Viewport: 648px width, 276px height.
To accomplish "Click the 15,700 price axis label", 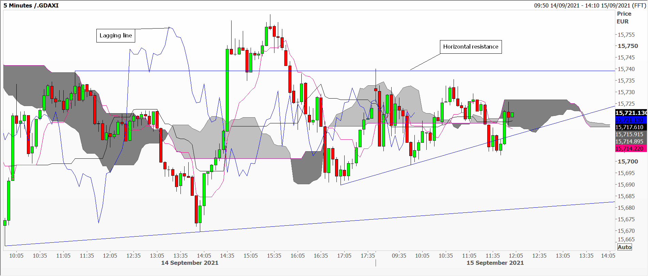I will [x=628, y=161].
